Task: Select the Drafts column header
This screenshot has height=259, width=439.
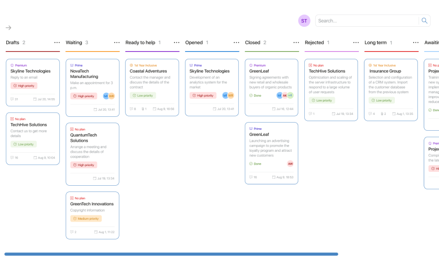Action: pyautogui.click(x=12, y=43)
